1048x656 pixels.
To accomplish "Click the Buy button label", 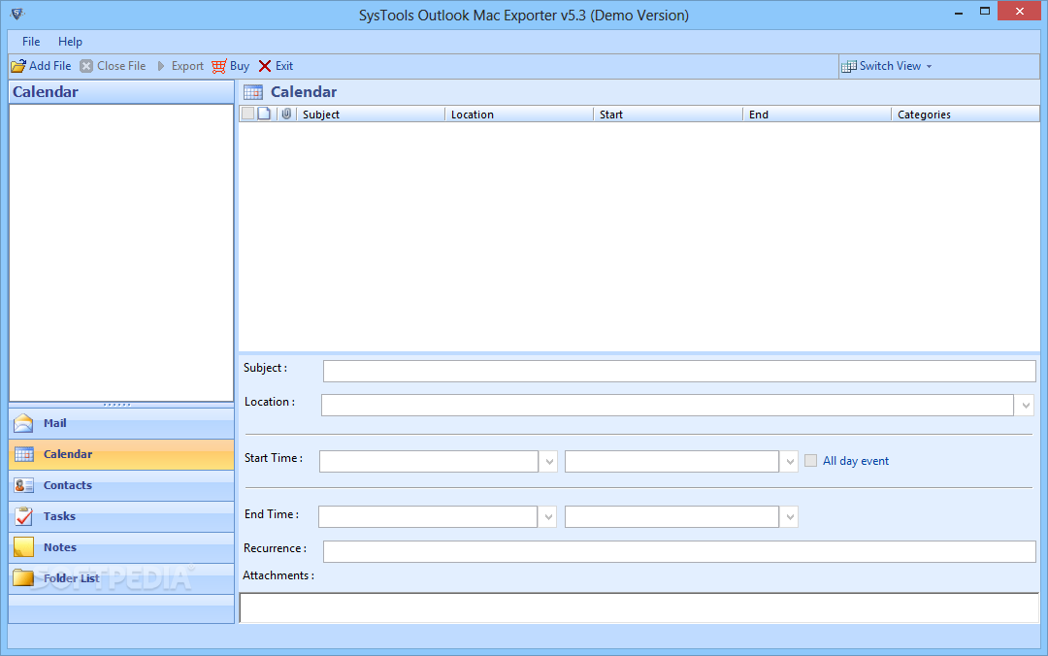I will pyautogui.click(x=240, y=66).
